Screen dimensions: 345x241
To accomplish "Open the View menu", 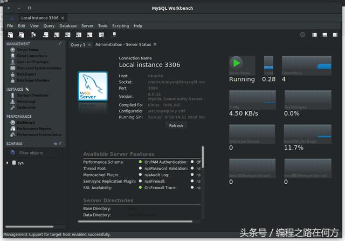I will [34, 26].
